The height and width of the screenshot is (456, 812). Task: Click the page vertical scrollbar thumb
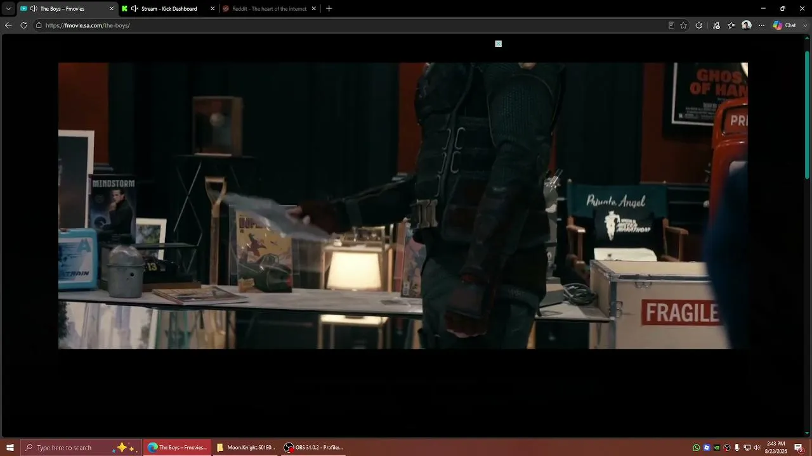click(807, 114)
